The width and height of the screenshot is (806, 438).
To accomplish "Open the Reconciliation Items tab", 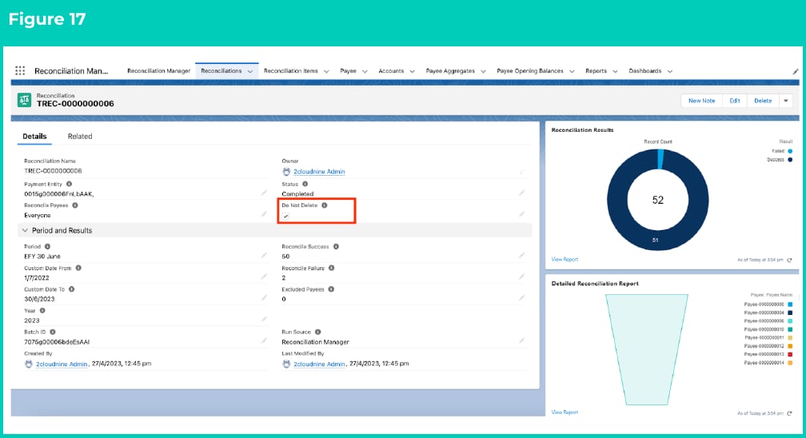I will point(291,71).
